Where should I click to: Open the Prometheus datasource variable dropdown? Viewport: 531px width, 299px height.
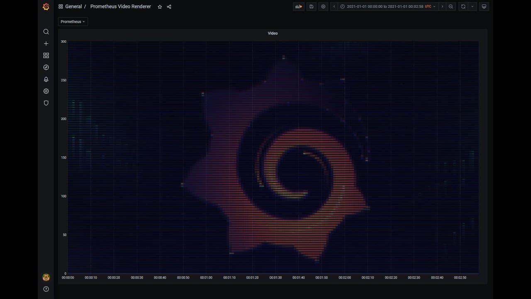pyautogui.click(x=73, y=22)
